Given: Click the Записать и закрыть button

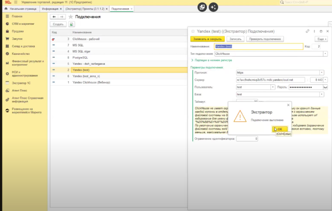Looking at the screenshot, I should pyautogui.click(x=207, y=39).
